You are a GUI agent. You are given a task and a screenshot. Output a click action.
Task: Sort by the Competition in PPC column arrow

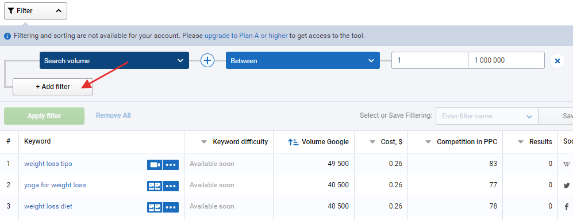click(x=428, y=142)
